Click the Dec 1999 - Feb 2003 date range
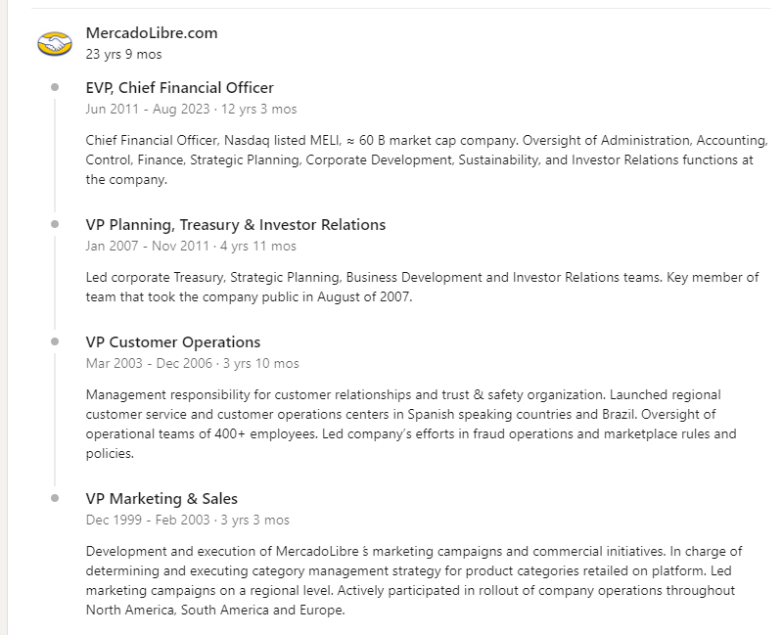 coord(187,521)
